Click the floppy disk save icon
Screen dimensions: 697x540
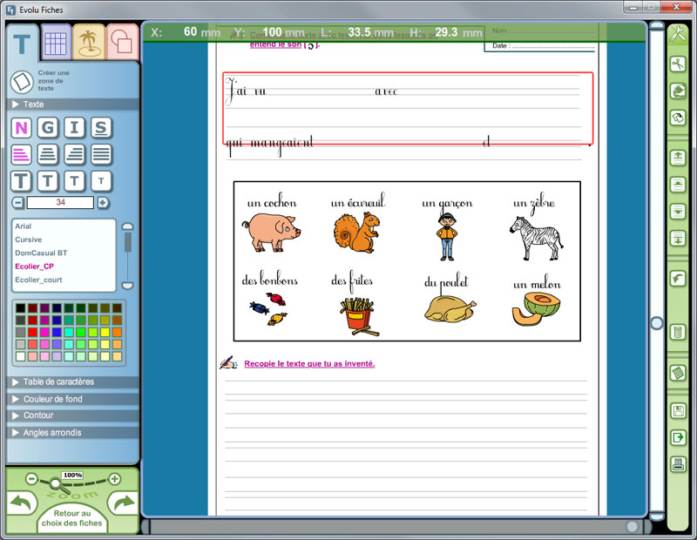pyautogui.click(x=678, y=411)
